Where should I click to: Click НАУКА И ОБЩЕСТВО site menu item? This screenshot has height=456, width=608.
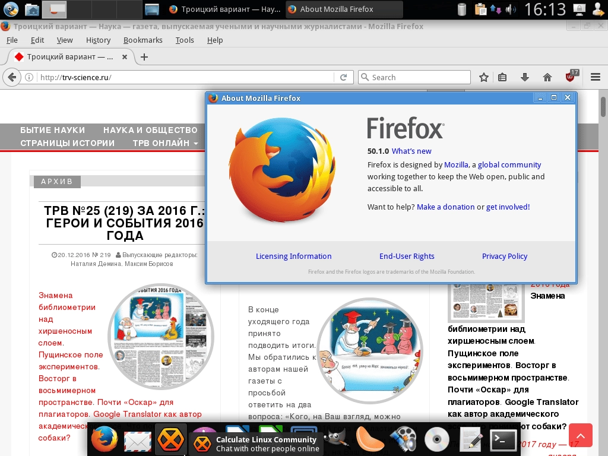tap(150, 130)
